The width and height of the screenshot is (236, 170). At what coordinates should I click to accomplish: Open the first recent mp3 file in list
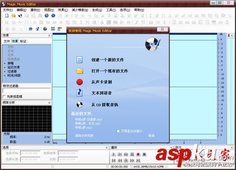click(88, 119)
